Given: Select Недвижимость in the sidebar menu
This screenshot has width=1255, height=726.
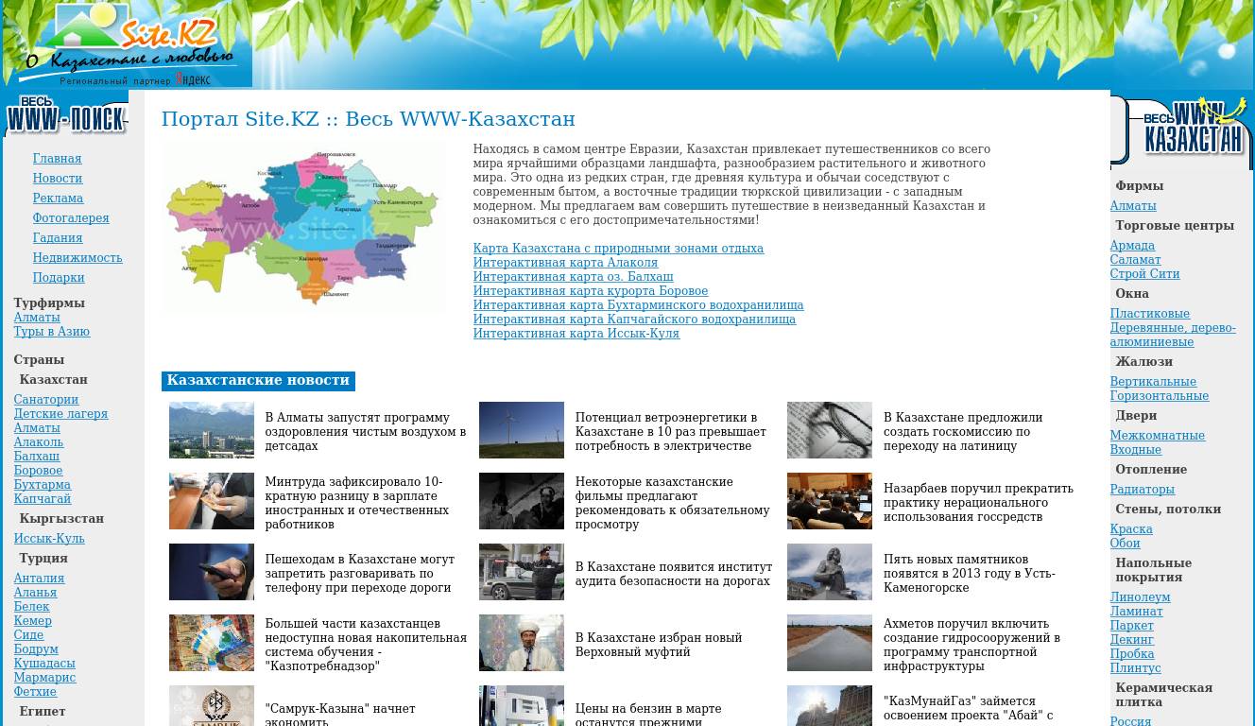Looking at the screenshot, I should 77,258.
